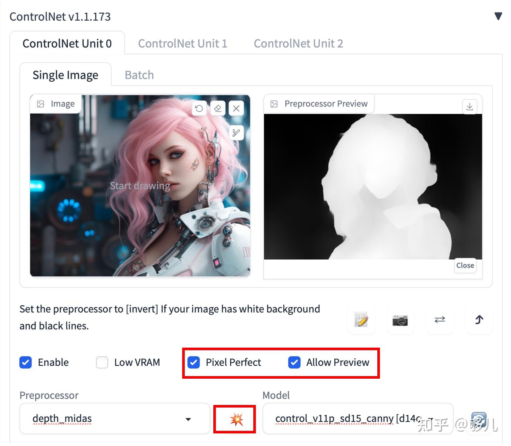Remove the uploaded image with the X icon
Viewport: 511px width, 446px height.
(x=236, y=108)
